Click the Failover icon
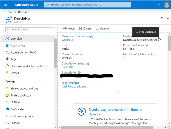This screenshot has height=129, width=171. 7,123
